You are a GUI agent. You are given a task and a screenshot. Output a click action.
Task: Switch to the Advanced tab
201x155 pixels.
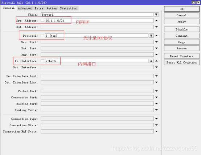(x=25, y=8)
